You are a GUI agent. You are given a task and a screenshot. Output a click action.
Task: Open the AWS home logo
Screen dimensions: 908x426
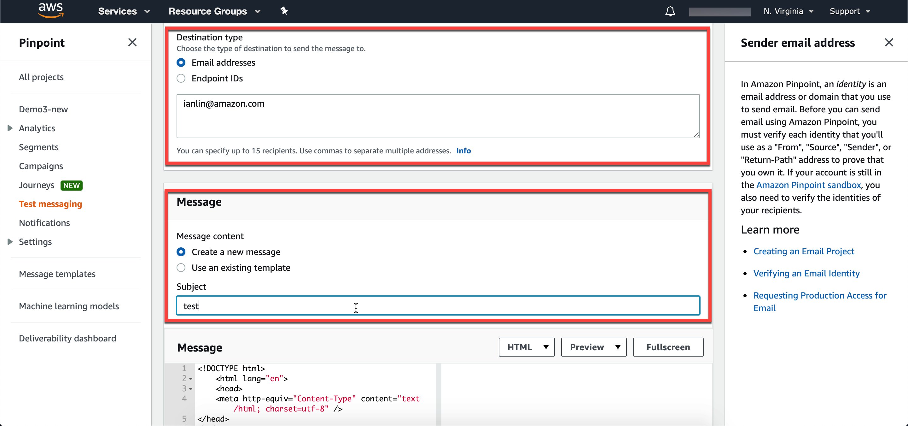click(51, 11)
